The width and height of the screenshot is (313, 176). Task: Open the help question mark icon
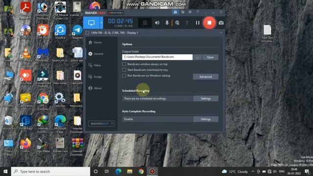198,12
